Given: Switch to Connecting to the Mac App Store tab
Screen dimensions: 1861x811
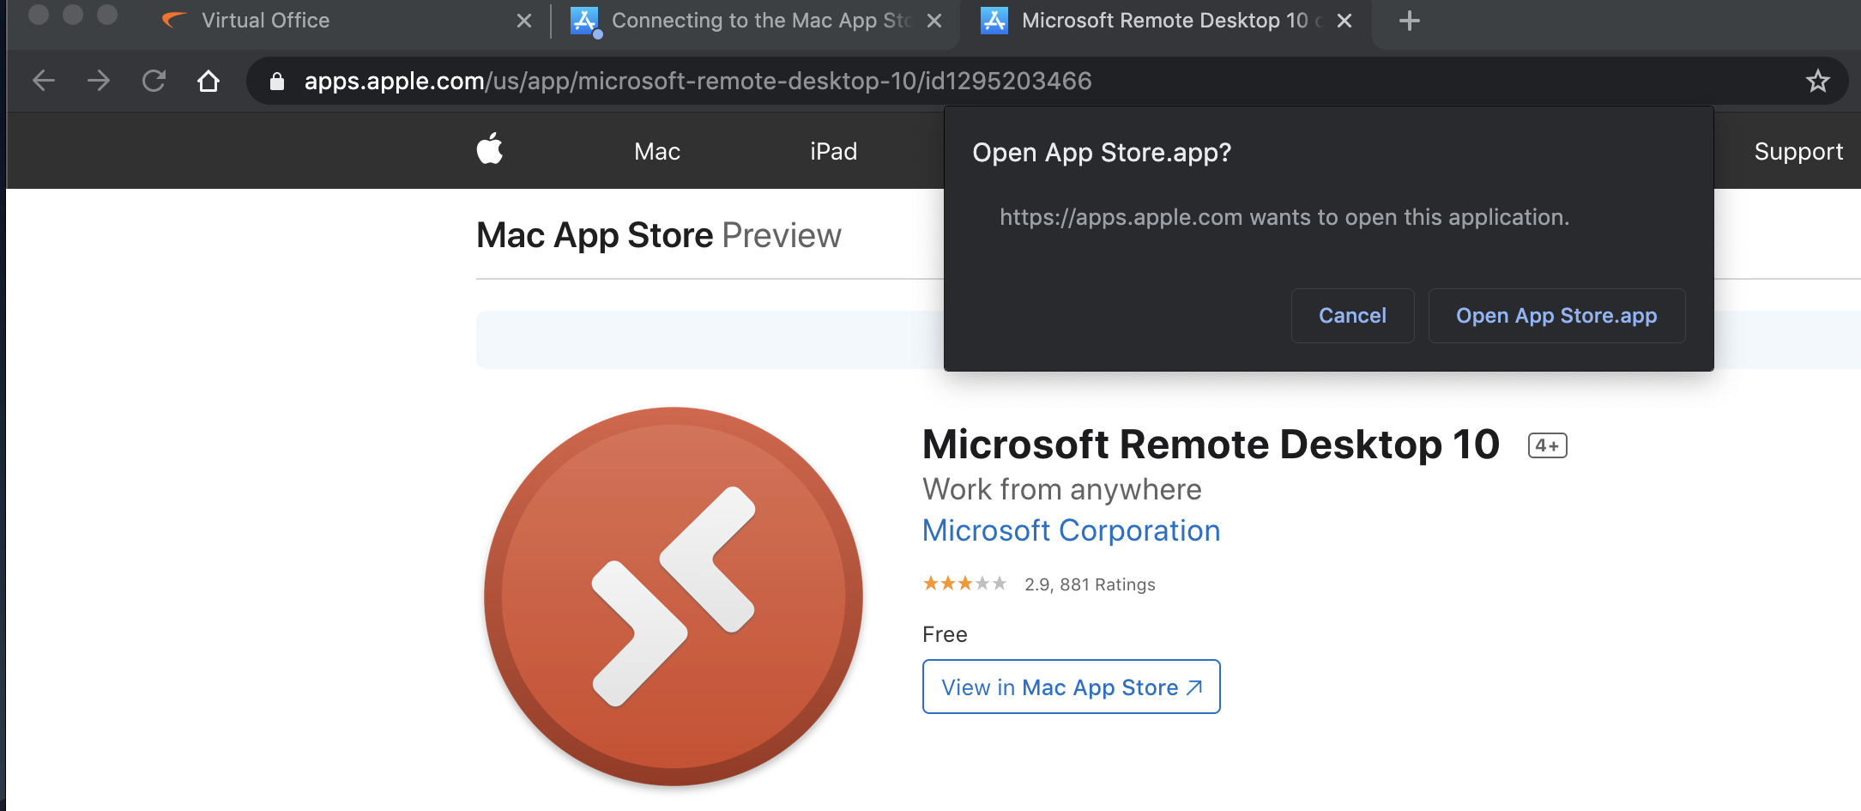Looking at the screenshot, I should [755, 21].
